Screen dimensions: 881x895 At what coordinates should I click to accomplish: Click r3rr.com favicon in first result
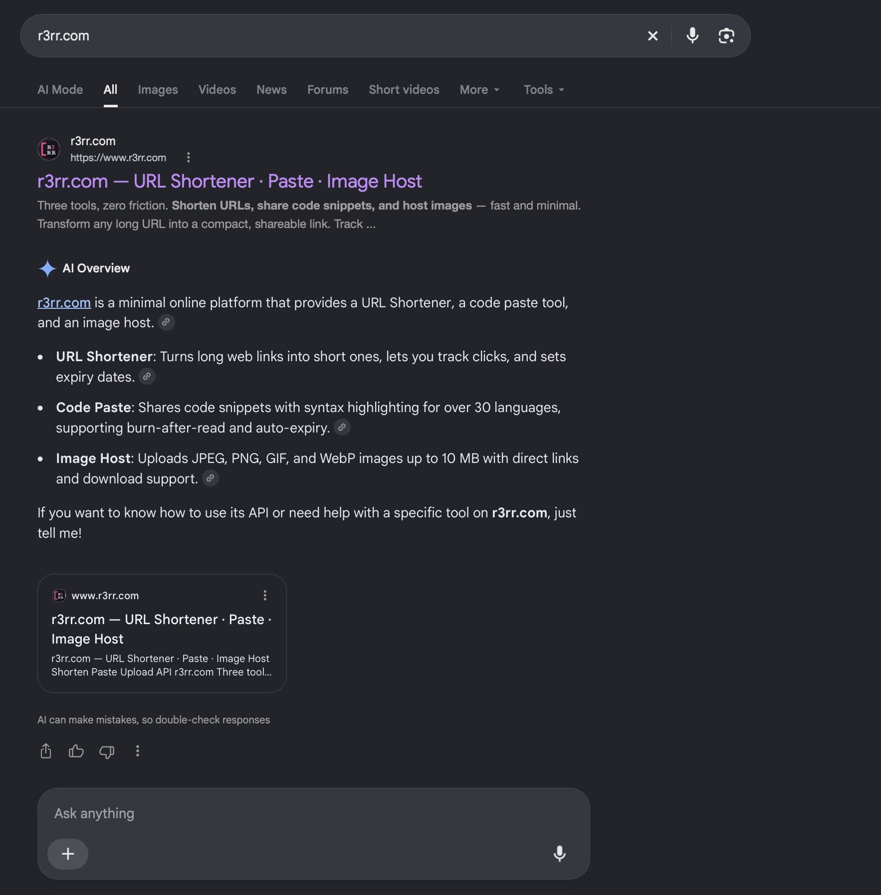(49, 149)
